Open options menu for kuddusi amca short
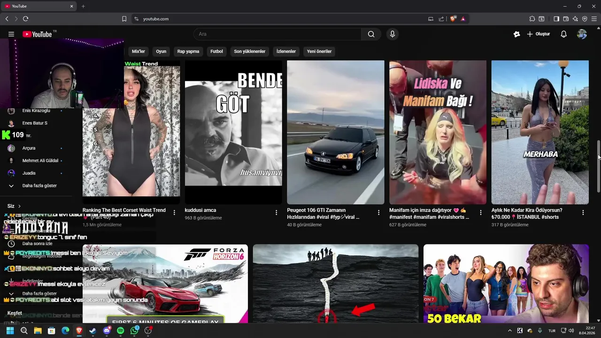The width and height of the screenshot is (601, 338). [x=276, y=213]
